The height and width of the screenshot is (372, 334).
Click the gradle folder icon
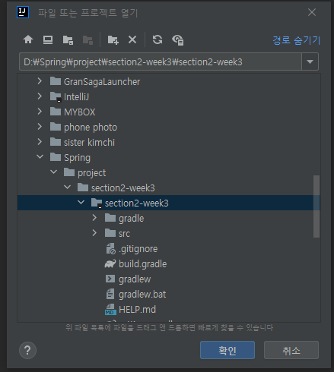(110, 218)
